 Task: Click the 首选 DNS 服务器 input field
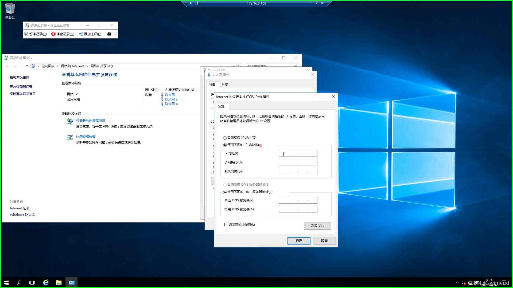pos(298,200)
